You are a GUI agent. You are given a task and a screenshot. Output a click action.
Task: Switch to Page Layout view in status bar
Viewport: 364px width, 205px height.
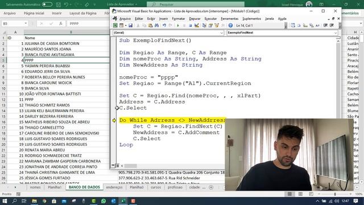pyautogui.click(x=300, y=194)
